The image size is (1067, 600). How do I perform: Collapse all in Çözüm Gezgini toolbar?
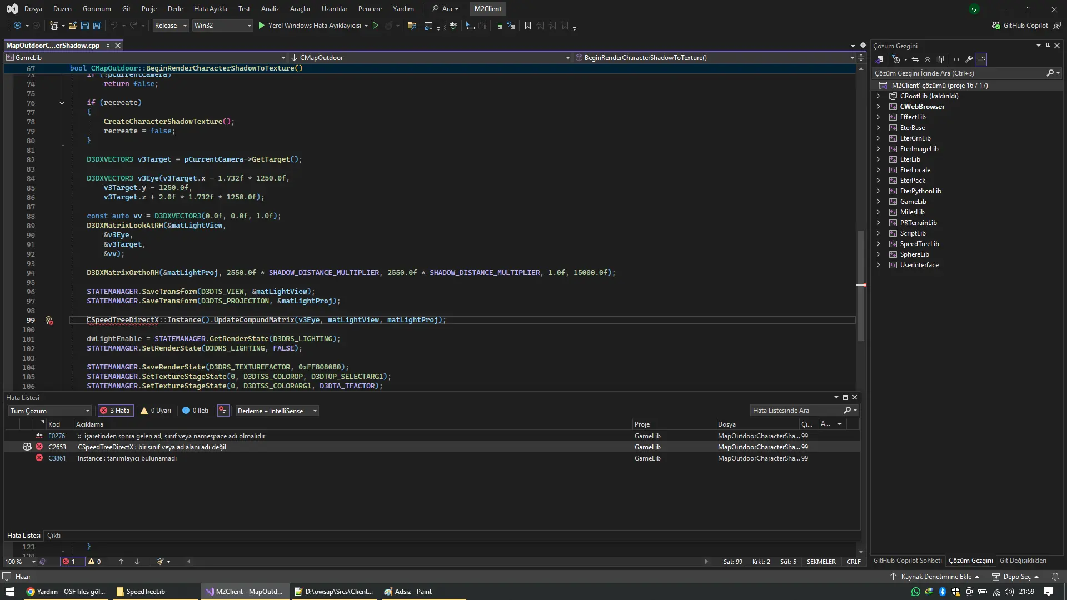click(x=928, y=59)
